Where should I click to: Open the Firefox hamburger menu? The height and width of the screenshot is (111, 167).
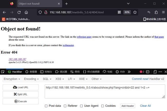coord(163,12)
